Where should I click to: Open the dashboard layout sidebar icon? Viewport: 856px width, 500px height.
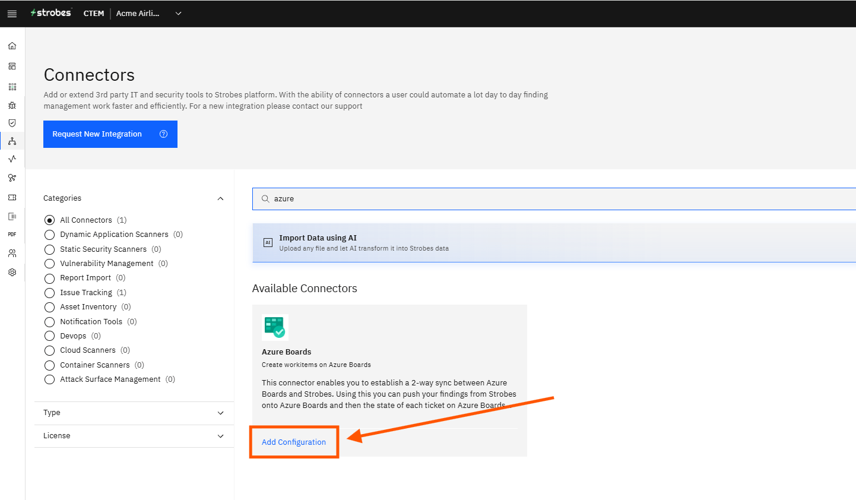pos(12,66)
